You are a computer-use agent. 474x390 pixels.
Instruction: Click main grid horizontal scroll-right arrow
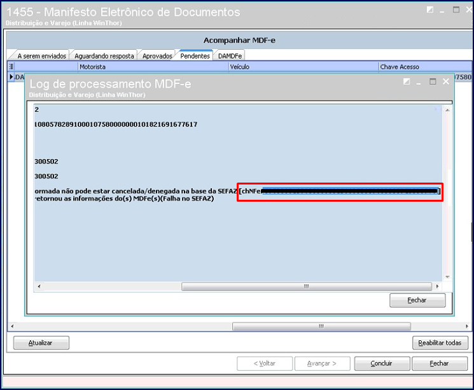467,326
